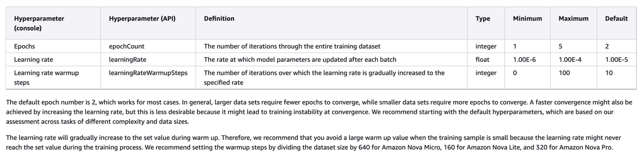Image resolution: width=643 pixels, height=165 pixels.
Task: Click the Type column header
Action: pos(482,19)
